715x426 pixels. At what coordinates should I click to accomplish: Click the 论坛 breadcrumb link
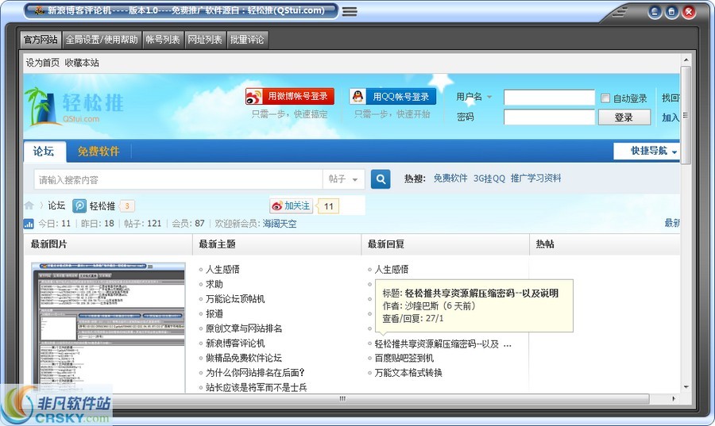pos(56,205)
